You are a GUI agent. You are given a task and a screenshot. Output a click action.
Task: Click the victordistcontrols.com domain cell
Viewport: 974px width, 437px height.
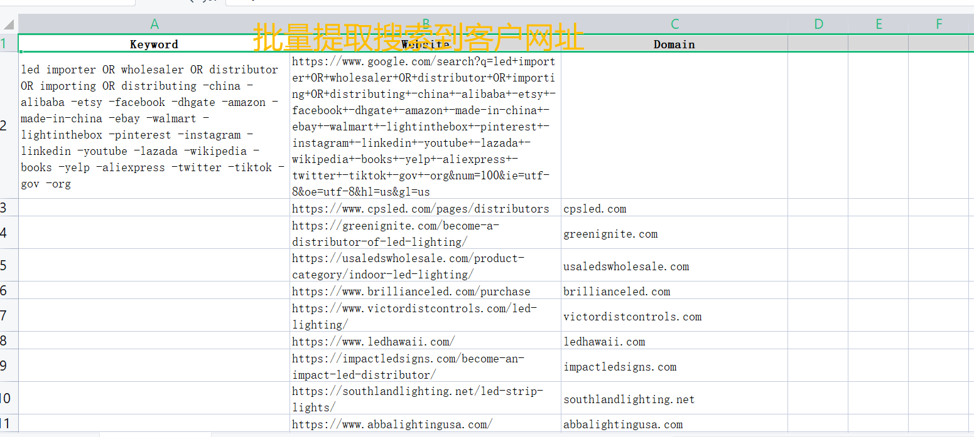tap(674, 315)
